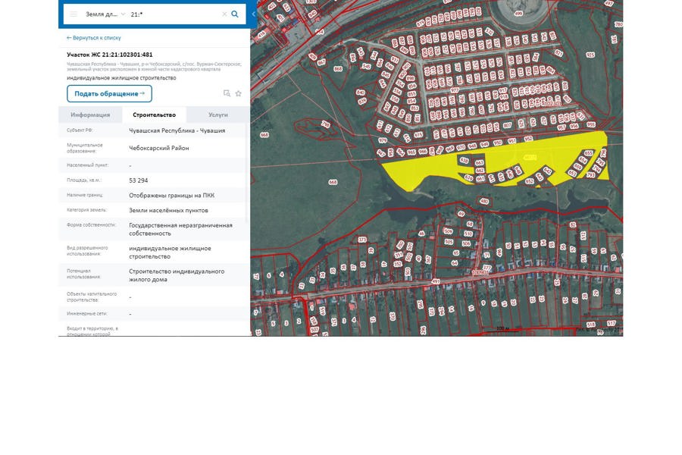682x455 pixels.
Task: Select value 'Чувашская Республика - Чувашия'
Action: click(177, 130)
